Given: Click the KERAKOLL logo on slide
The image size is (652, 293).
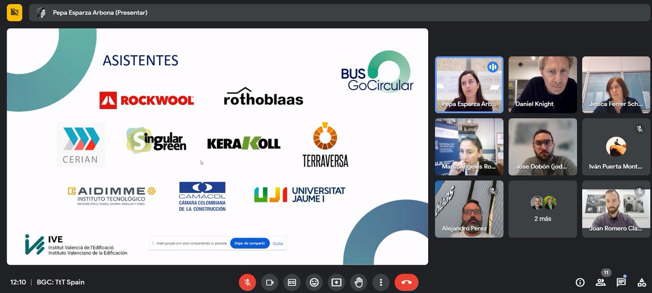Looking at the screenshot, I should click(244, 143).
